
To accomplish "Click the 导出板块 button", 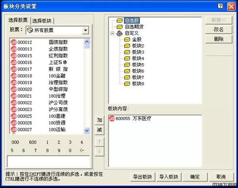I will (142, 177).
